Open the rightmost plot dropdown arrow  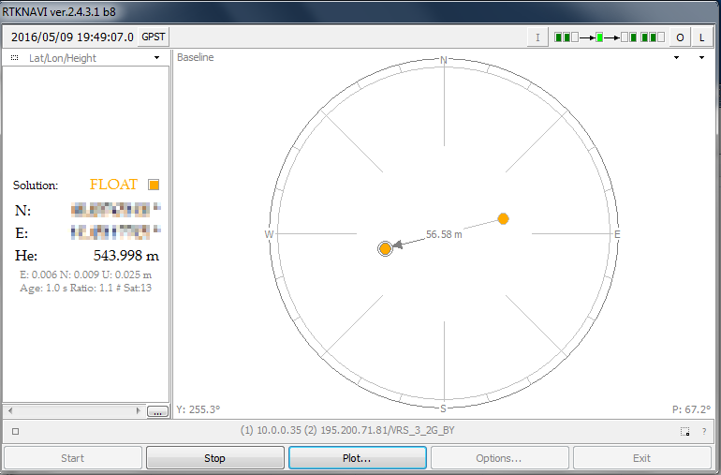coord(701,58)
